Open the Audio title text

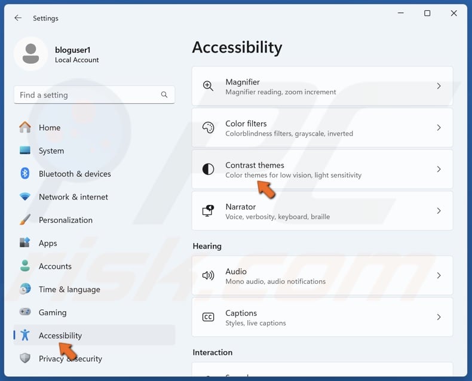(x=236, y=272)
